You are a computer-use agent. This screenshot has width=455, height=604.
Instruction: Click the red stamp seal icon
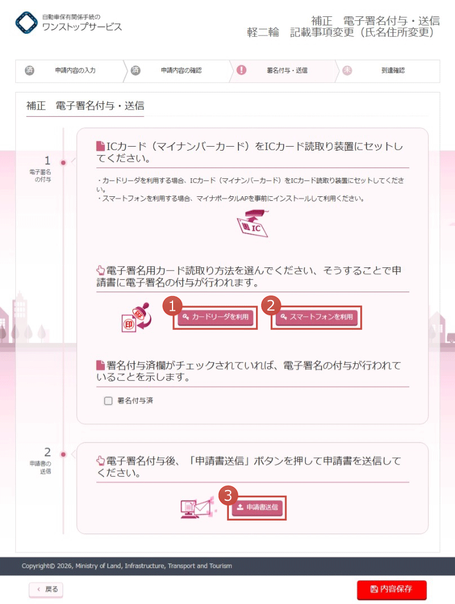pyautogui.click(x=136, y=317)
